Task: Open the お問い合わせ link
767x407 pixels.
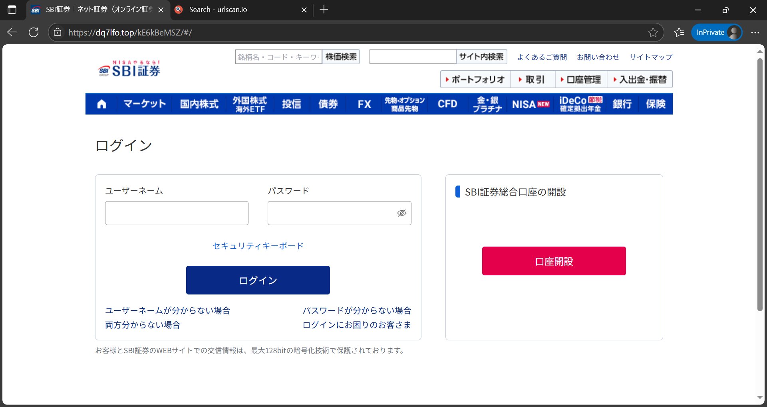Action: pyautogui.click(x=598, y=57)
